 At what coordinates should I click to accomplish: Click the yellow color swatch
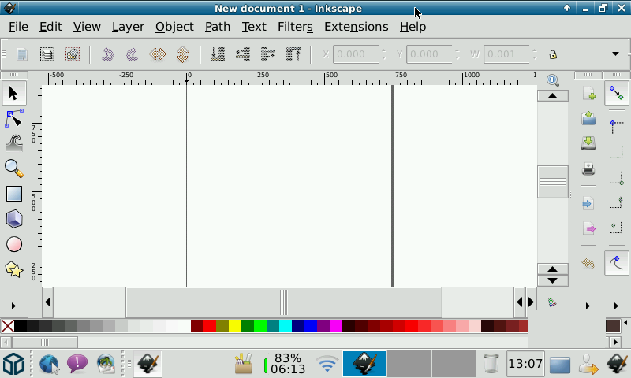click(235, 326)
